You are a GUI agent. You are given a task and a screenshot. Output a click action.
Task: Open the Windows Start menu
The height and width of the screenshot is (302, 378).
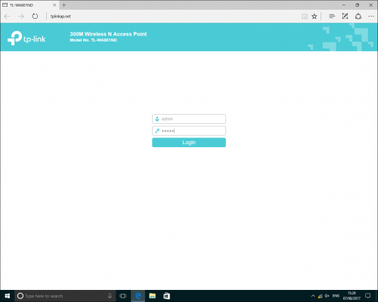pos(7,296)
